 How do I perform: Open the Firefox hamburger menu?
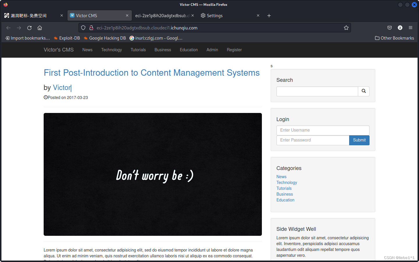point(411,28)
